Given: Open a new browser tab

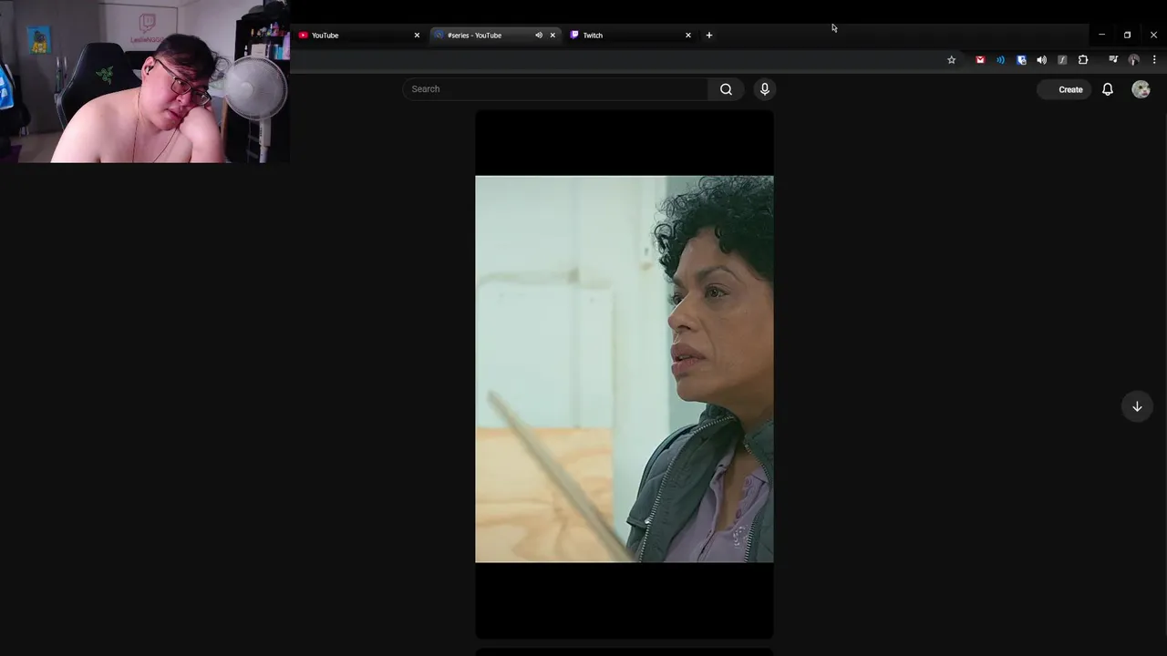Looking at the screenshot, I should tap(709, 36).
